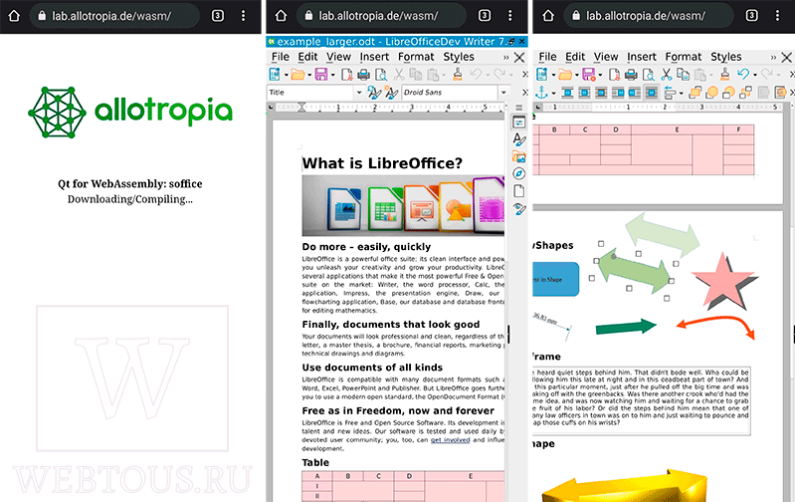Screen dimensions: 795x502
Task: Open Print Preview in example_larger.odt window
Action: click(381, 75)
